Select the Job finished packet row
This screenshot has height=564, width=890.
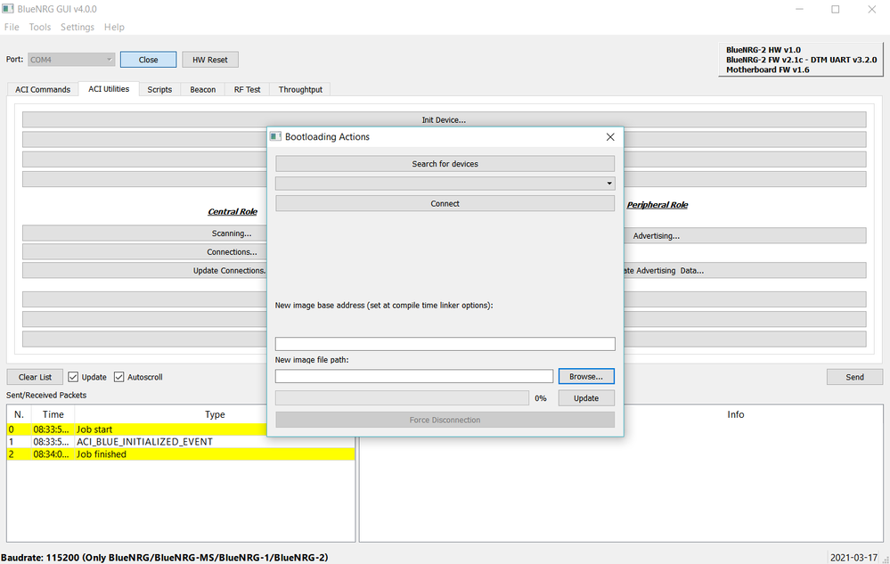coord(181,454)
